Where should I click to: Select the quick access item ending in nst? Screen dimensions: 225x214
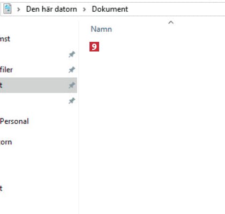pos(5,39)
